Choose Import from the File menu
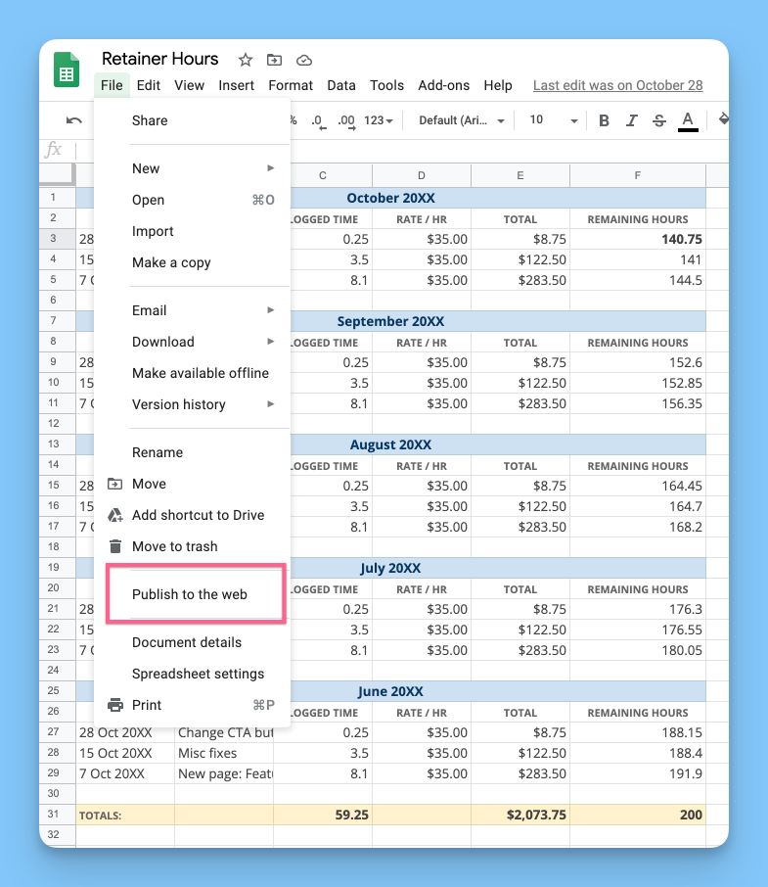Viewport: 768px width, 887px height. 192,231
